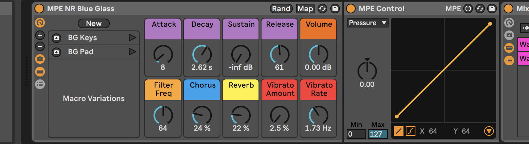This screenshot has height=144, width=529.
Task: Click the Decay macro knob
Action: click(202, 54)
